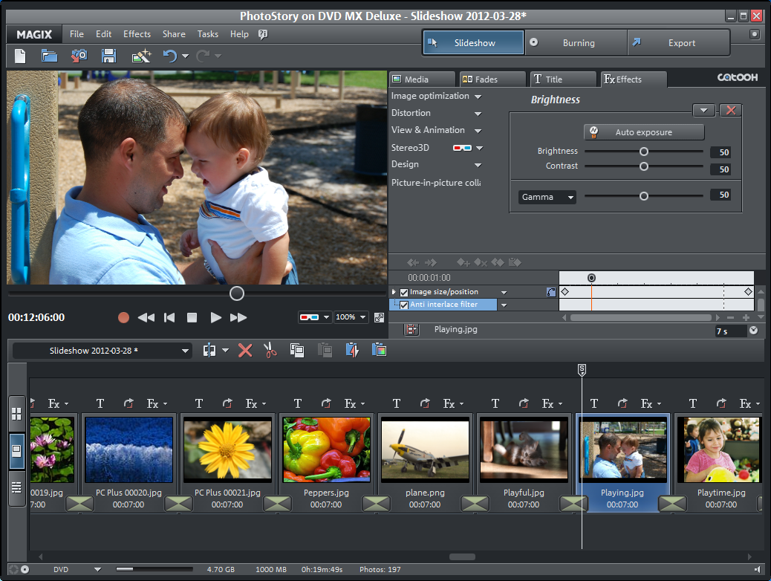Switch to the Media tab

423,79
